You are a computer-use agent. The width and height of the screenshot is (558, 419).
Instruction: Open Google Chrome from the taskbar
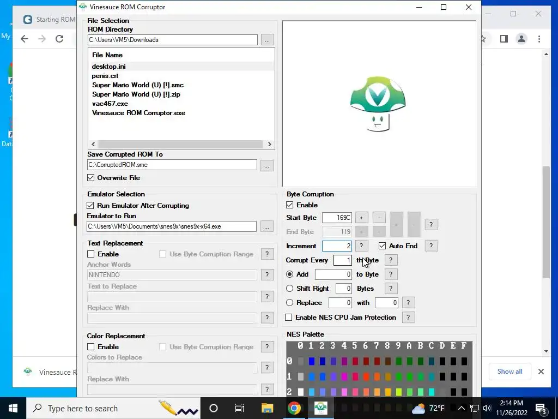(294, 408)
